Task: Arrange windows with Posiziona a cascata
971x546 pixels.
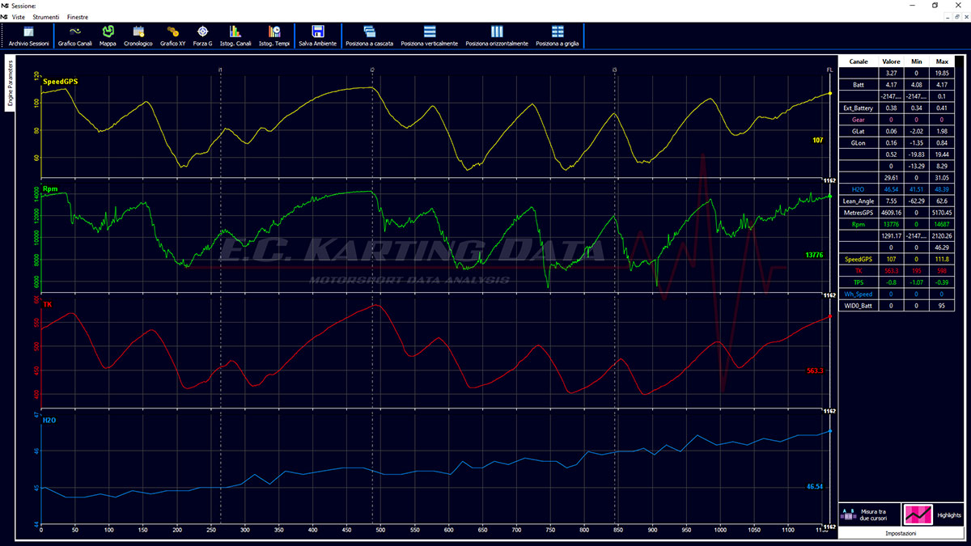Action: point(369,35)
